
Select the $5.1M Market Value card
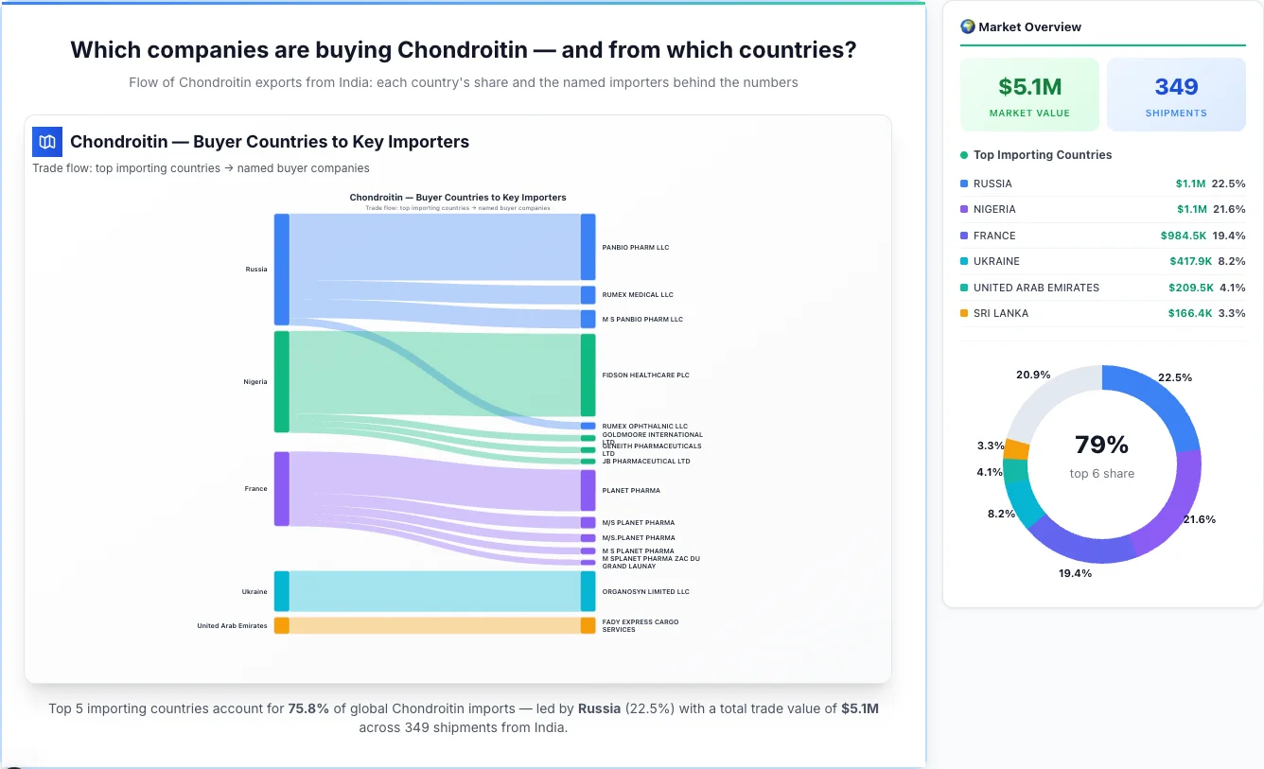click(1029, 94)
